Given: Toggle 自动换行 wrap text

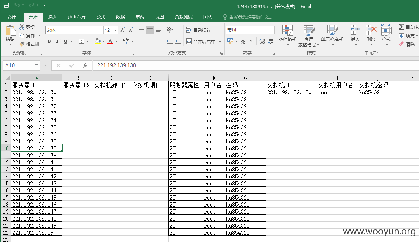Looking at the screenshot, I should 198,30.
